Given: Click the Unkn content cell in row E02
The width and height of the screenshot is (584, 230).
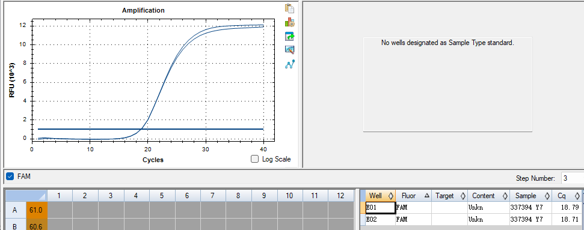Looking at the screenshot, I should (488, 220).
